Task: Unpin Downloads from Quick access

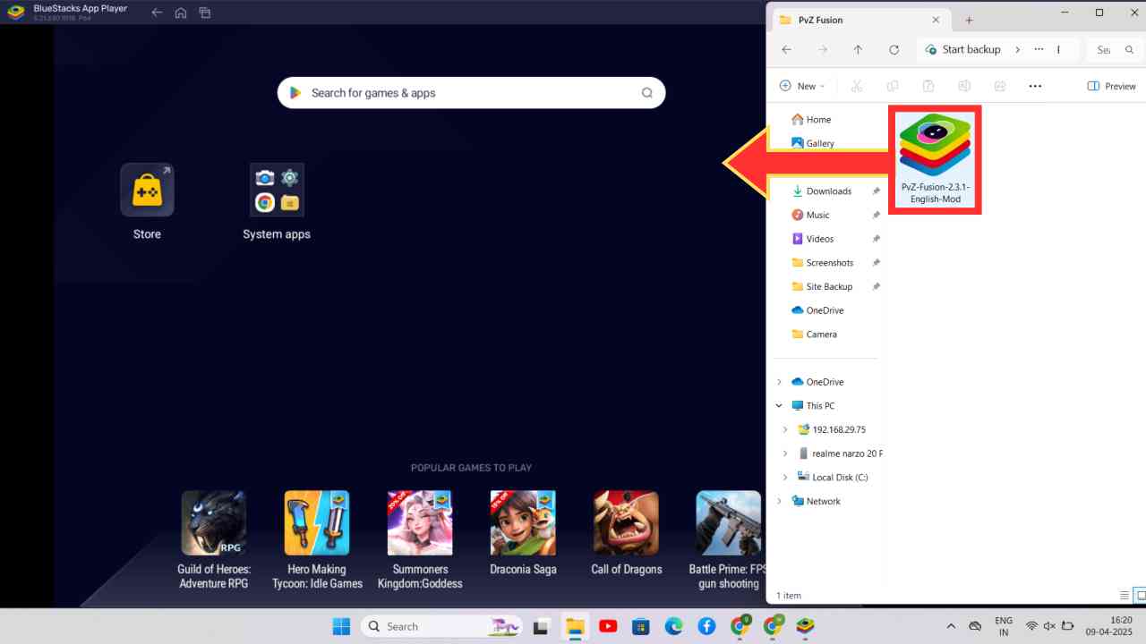Action: (876, 191)
